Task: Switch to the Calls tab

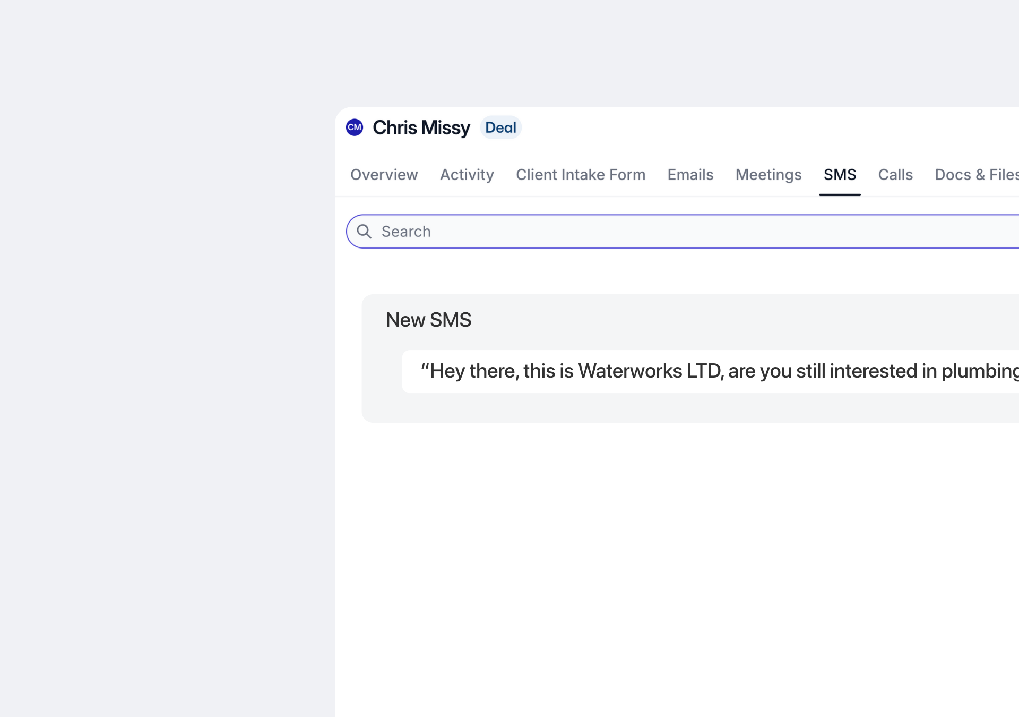Action: (x=895, y=175)
